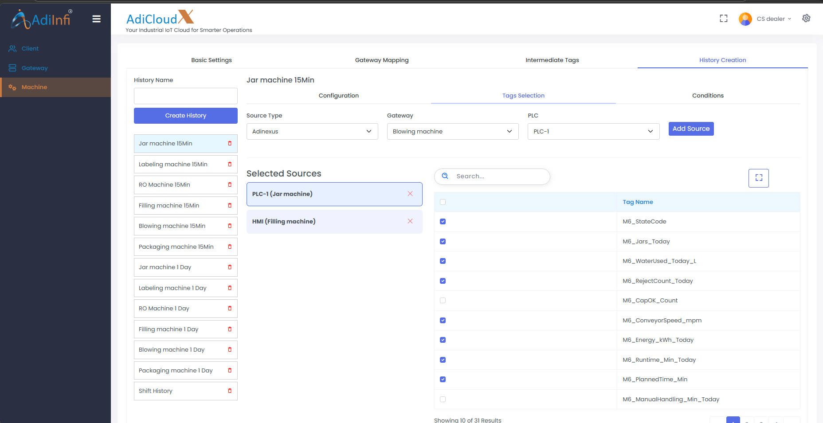823x423 pixels.
Task: Remove PLC-1 (Jar machine) source
Action: click(410, 194)
